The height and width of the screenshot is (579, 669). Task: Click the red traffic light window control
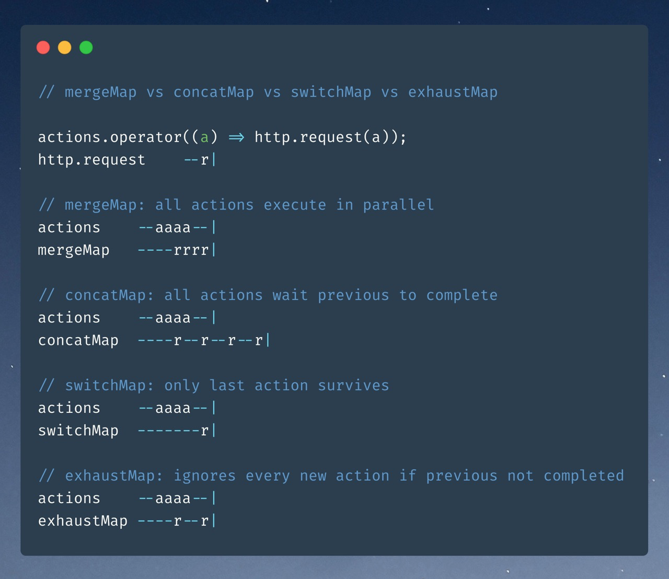[43, 47]
